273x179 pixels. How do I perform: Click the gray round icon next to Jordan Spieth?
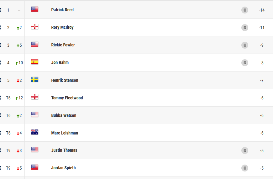tap(245, 168)
